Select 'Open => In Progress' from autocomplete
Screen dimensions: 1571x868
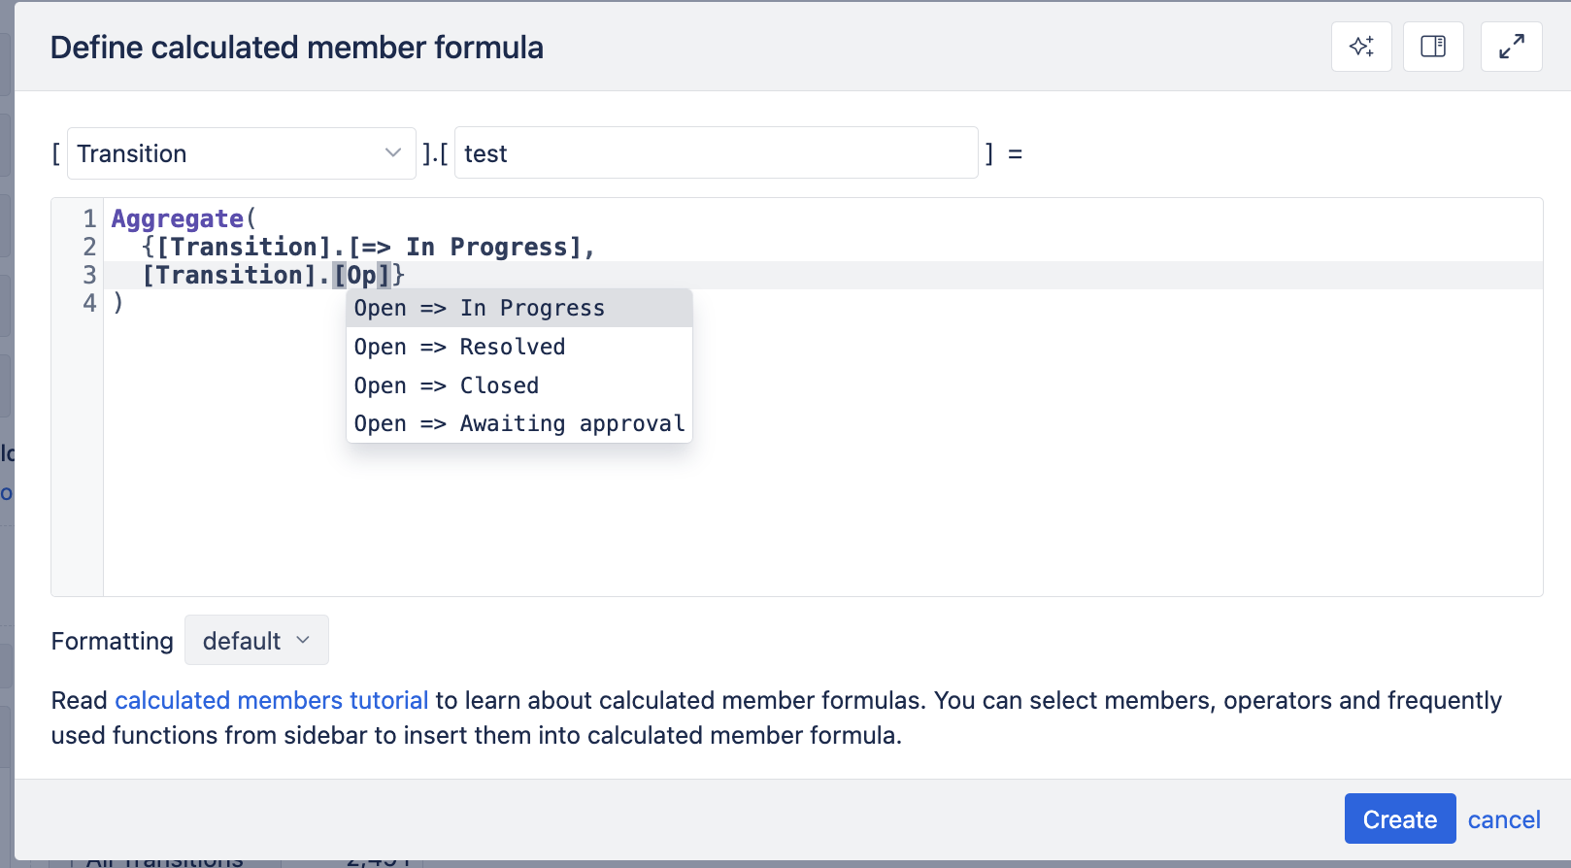coord(480,307)
